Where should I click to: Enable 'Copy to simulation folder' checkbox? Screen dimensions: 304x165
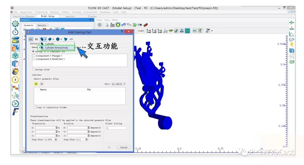pos(35,107)
